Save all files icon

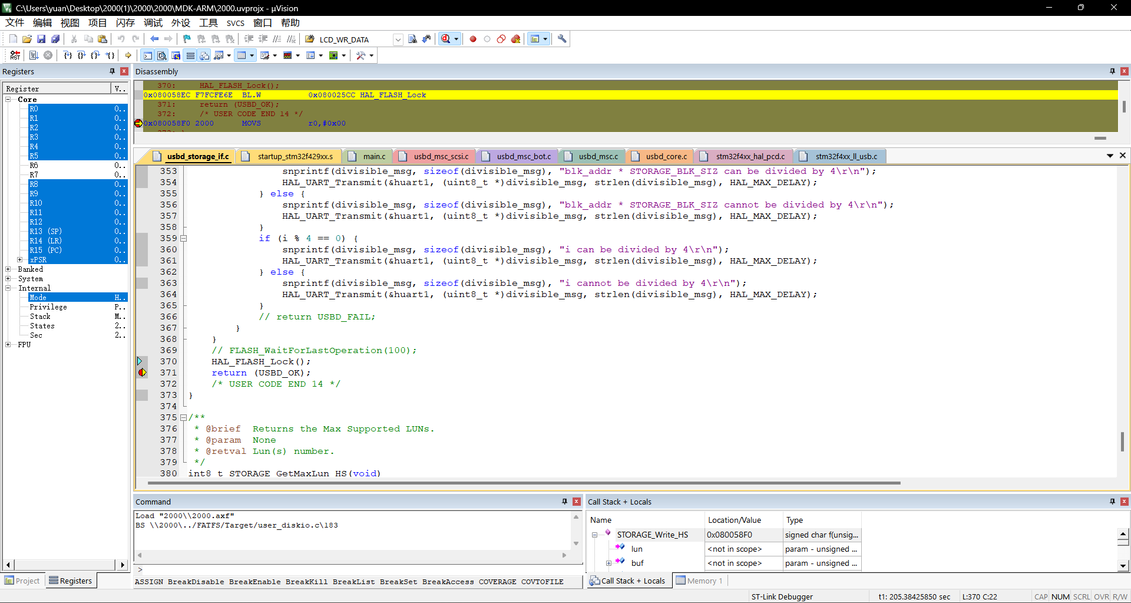click(55, 39)
